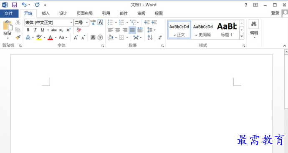Toggle underline formatting
288x153 pixels.
43,30
